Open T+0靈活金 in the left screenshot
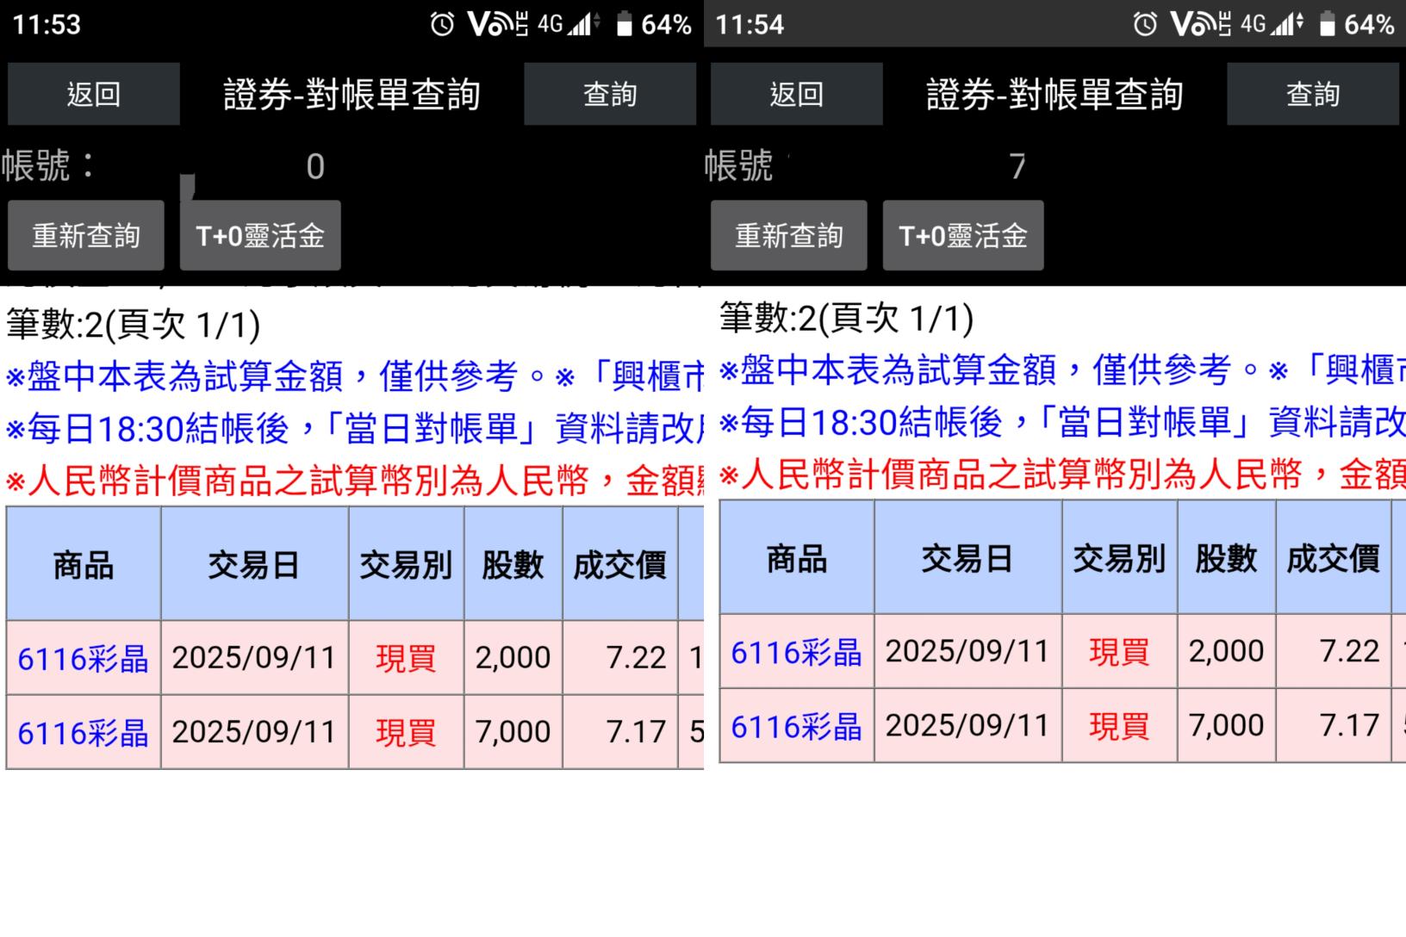The image size is (1406, 937). (260, 235)
